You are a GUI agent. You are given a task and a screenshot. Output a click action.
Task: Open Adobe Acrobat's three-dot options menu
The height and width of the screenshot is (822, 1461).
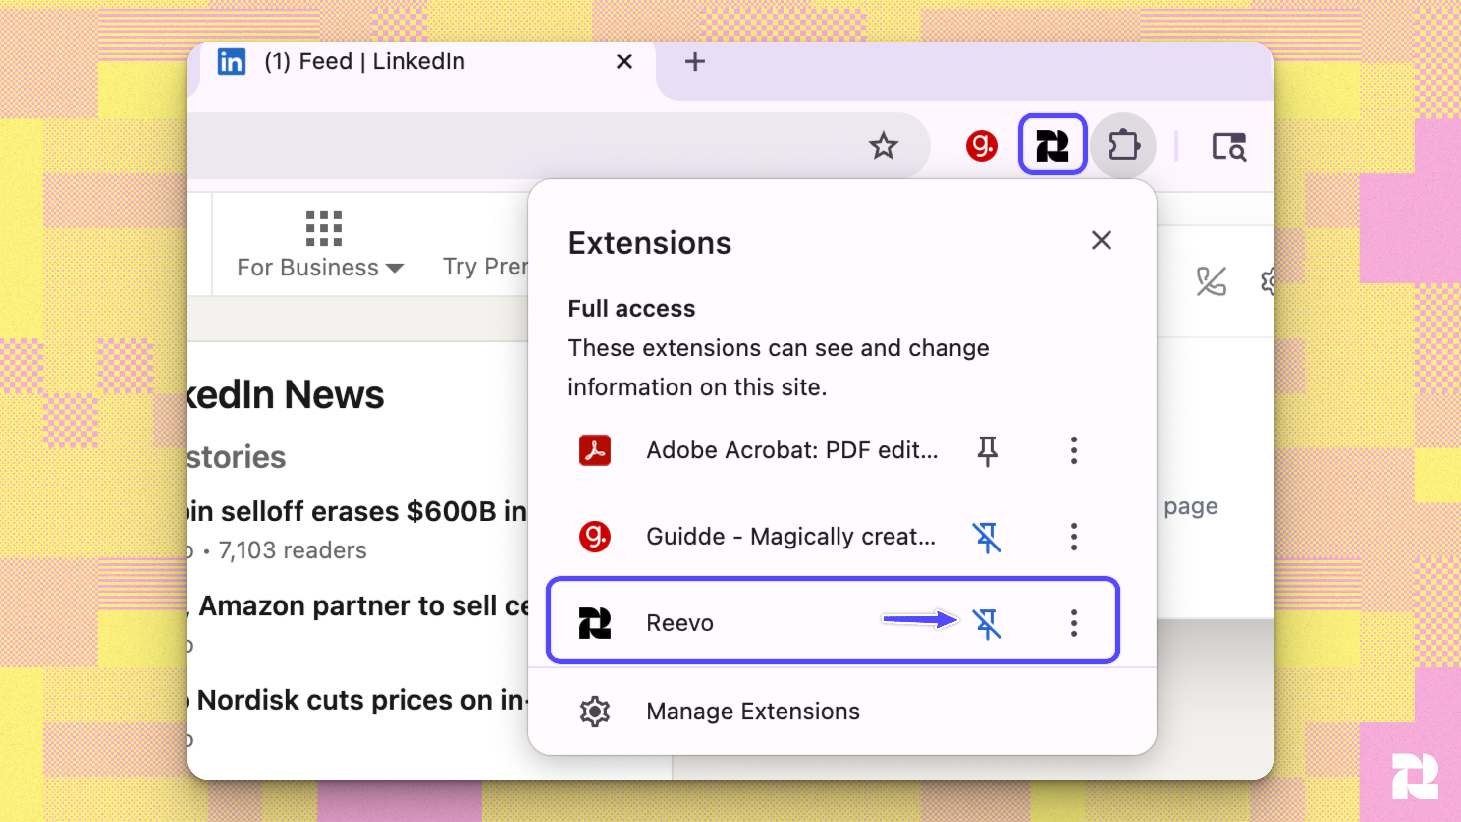coord(1074,450)
